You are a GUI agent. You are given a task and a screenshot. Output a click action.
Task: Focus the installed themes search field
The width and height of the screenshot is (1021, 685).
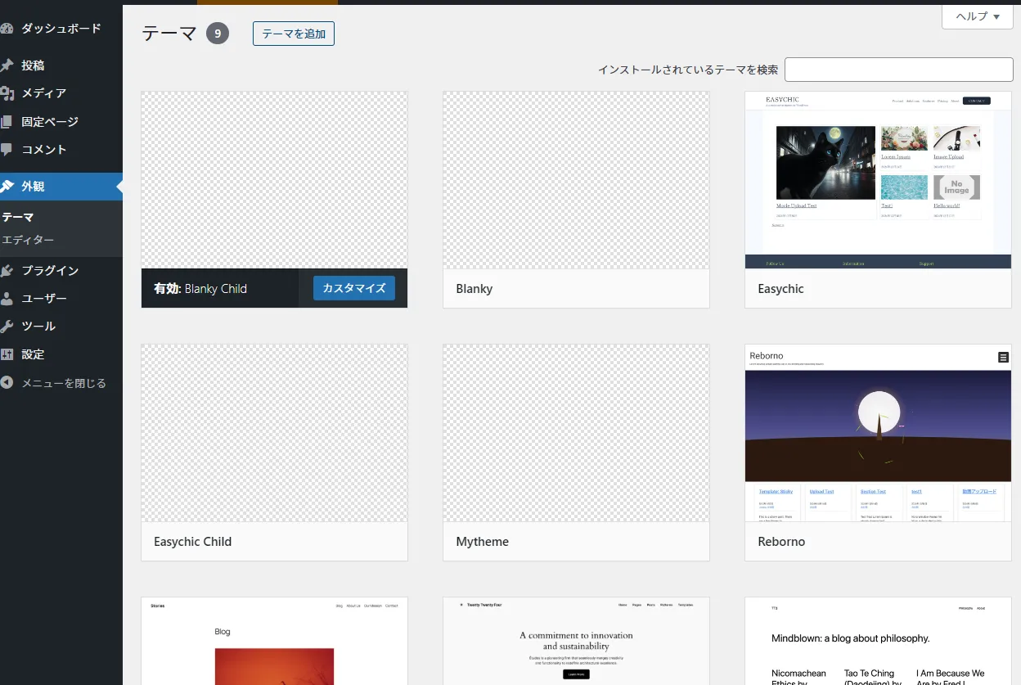[x=898, y=70]
